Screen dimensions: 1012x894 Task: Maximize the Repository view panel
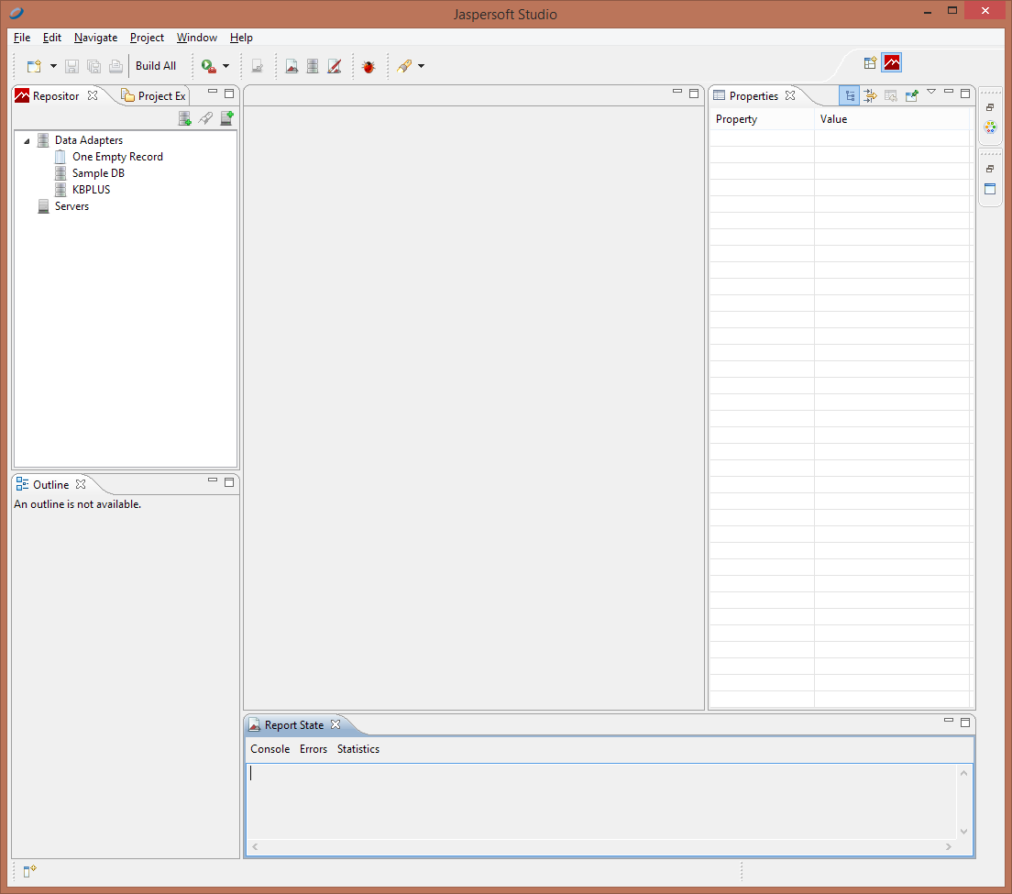[x=229, y=94]
